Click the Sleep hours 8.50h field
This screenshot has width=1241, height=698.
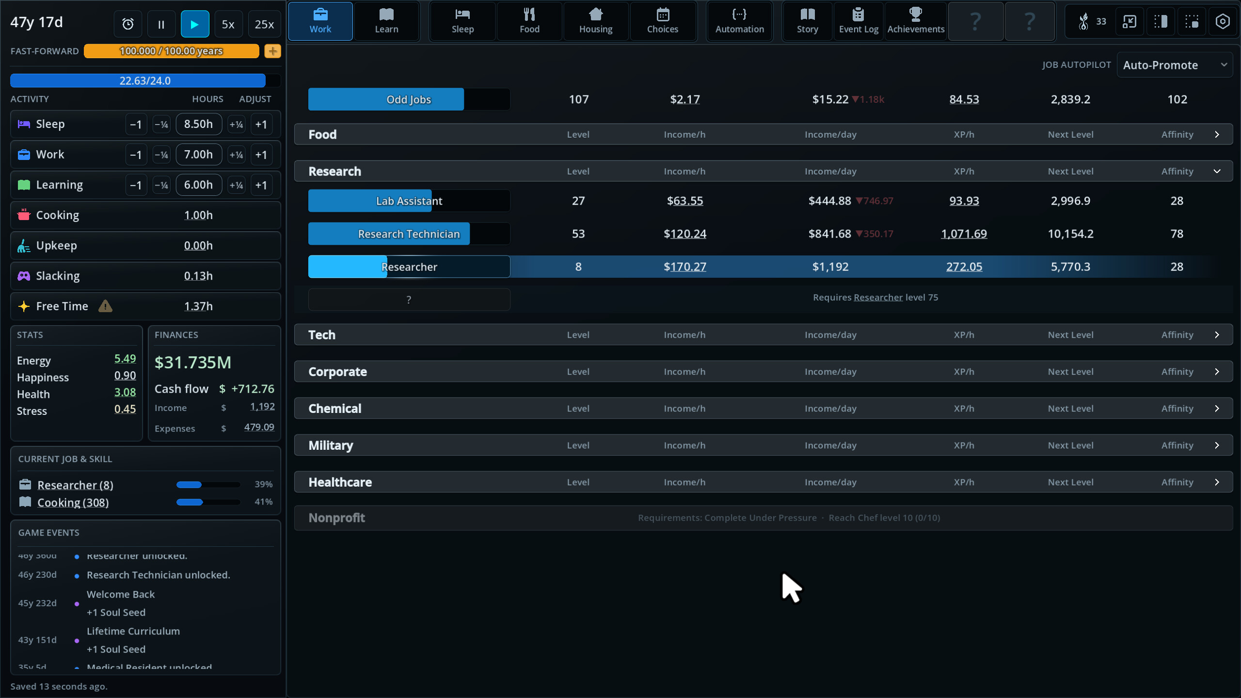pyautogui.click(x=199, y=124)
